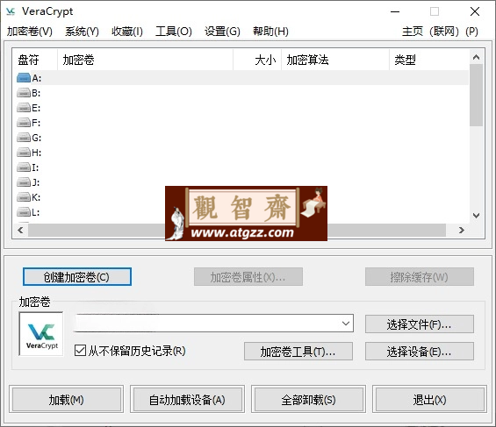
Task: Open the 系统(Y) menu
Action: pos(82,32)
